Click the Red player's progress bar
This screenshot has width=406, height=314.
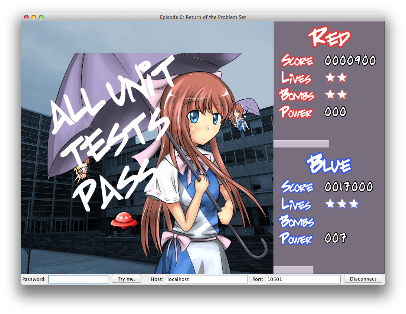click(x=301, y=144)
